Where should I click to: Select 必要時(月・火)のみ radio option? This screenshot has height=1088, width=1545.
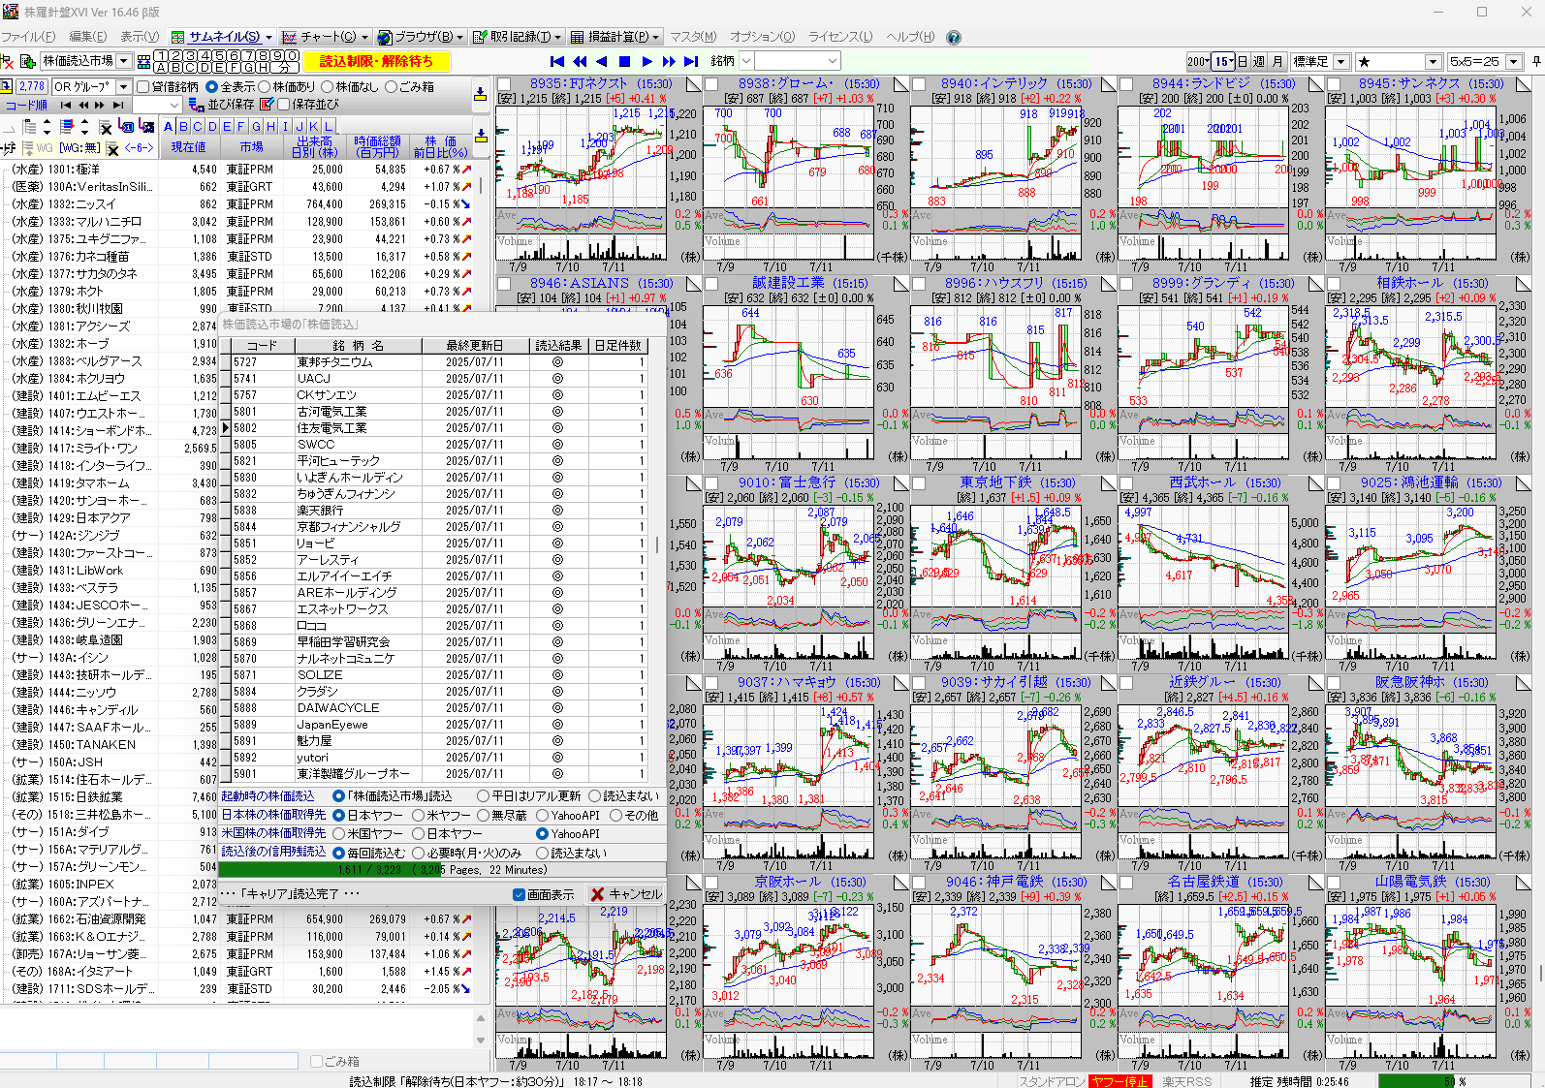(418, 854)
